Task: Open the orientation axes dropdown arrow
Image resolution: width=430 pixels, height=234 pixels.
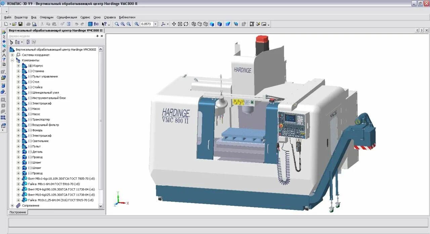Action: [168, 24]
